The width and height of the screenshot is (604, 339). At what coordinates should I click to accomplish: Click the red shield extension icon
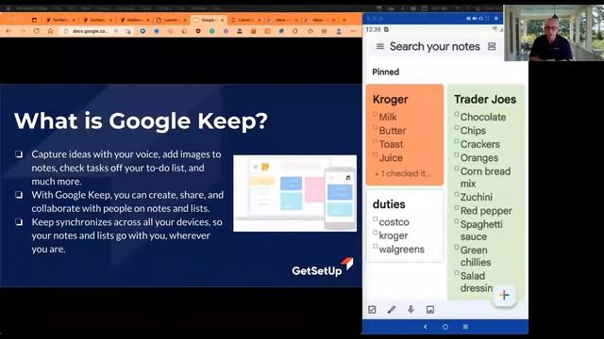(198, 31)
